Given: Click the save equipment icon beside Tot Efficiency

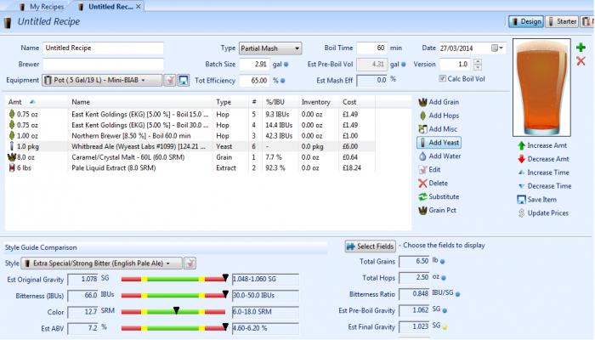Looking at the screenshot, I should [184, 80].
